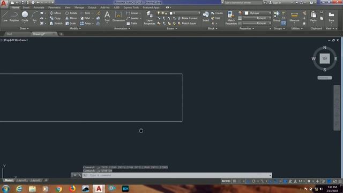Activate the Copy tool
This screenshot has width=343, height=193.
(x=55, y=18)
